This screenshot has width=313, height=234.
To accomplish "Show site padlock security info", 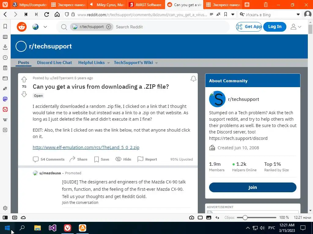I will coord(73,14).
